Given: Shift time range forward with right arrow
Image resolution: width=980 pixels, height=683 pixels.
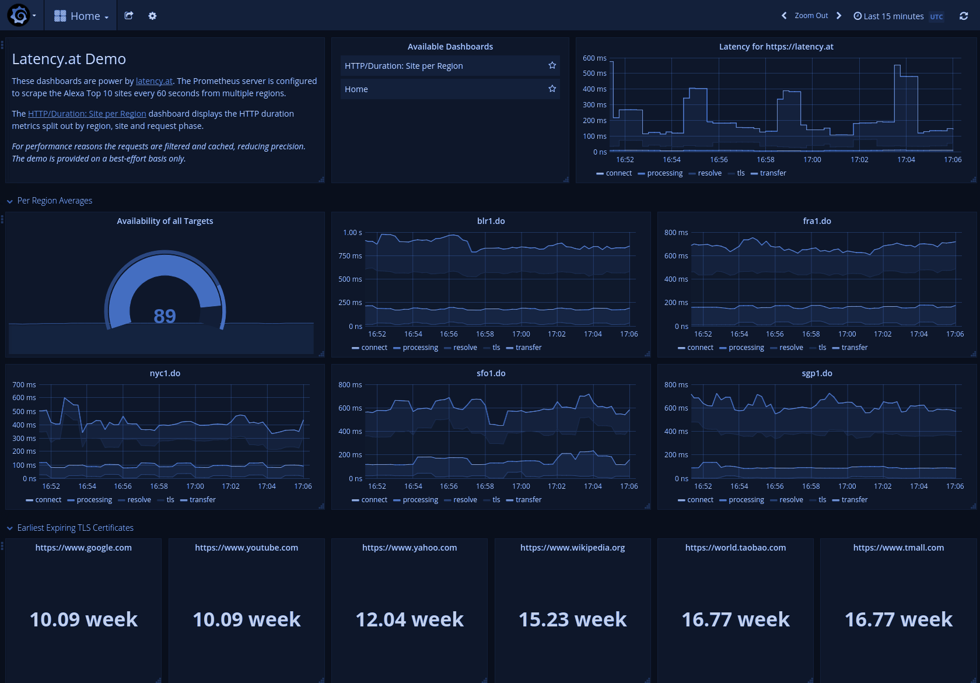Looking at the screenshot, I should (x=839, y=16).
